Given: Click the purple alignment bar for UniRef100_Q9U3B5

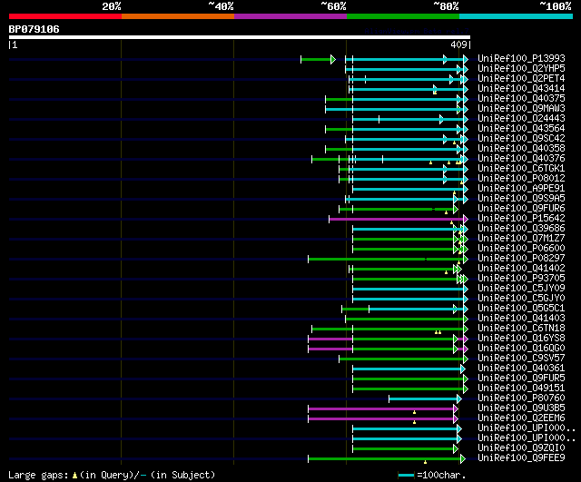Looking at the screenshot, I should tap(381, 409).
